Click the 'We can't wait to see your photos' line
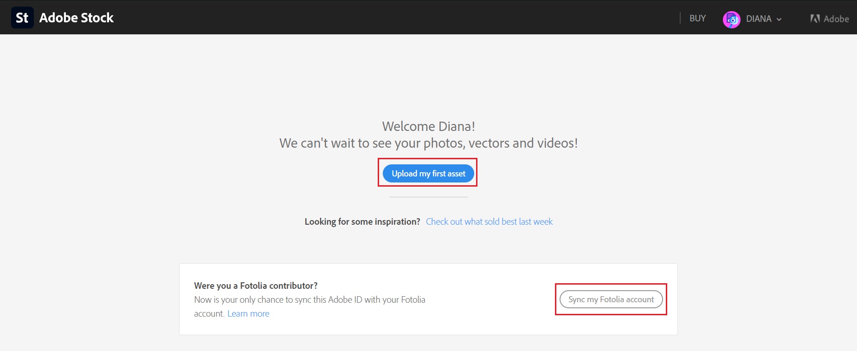The width and height of the screenshot is (857, 351). click(428, 143)
